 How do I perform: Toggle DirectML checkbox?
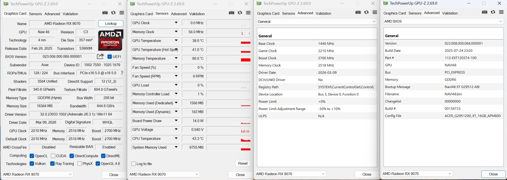click(x=103, y=156)
